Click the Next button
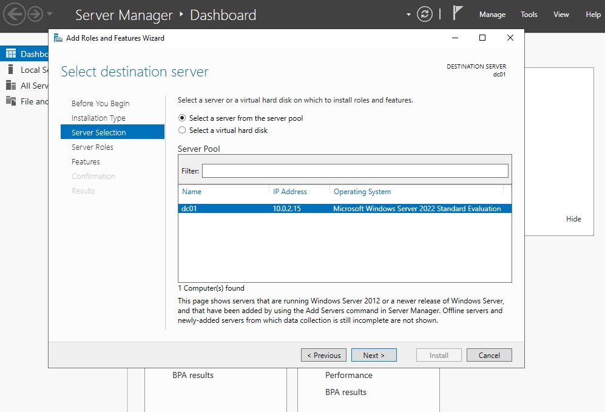The image size is (605, 412). pyautogui.click(x=374, y=356)
